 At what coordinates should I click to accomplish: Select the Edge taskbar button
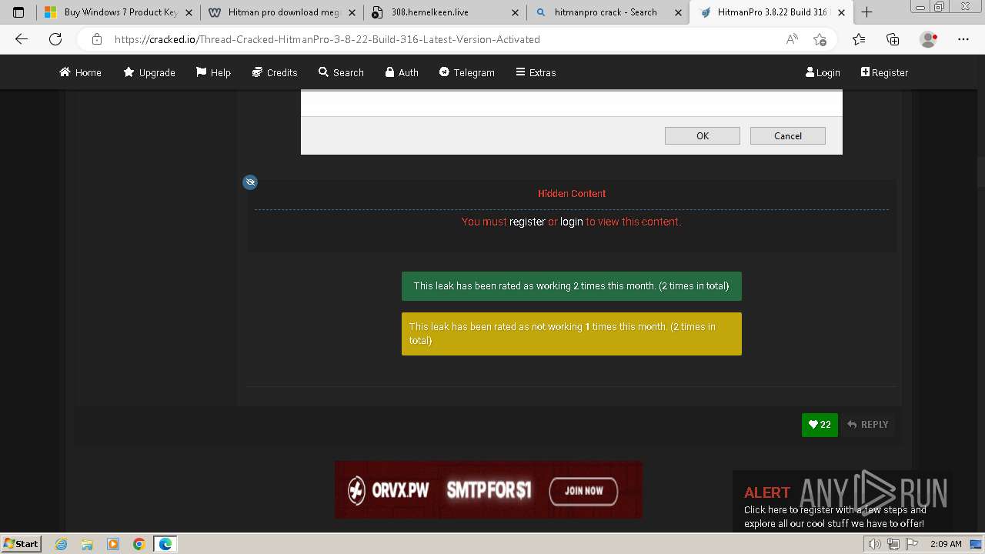[x=165, y=544]
